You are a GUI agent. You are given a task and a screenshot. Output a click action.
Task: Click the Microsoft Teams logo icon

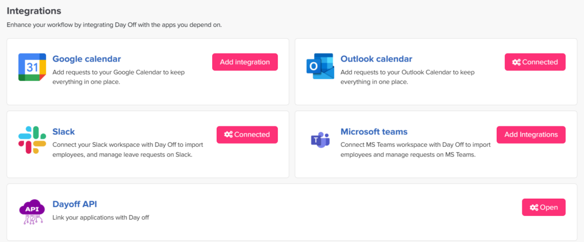click(320, 140)
